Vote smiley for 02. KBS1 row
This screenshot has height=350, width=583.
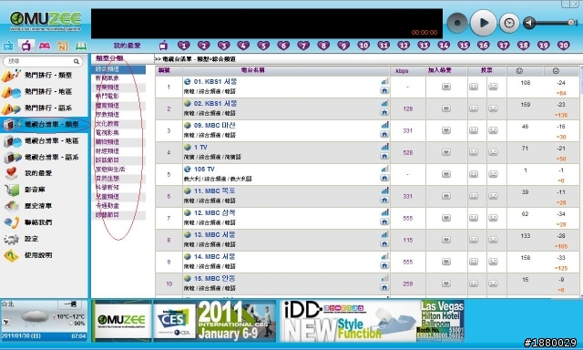pyautogui.click(x=474, y=108)
